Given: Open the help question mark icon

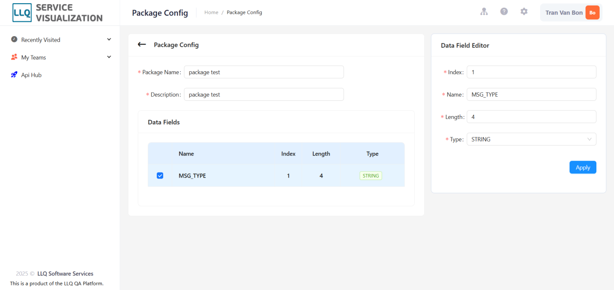Looking at the screenshot, I should [x=504, y=12].
